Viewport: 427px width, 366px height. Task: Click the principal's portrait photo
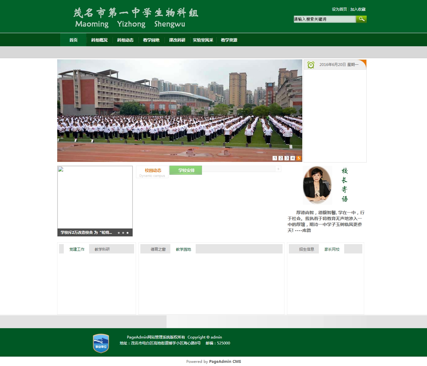(x=317, y=185)
